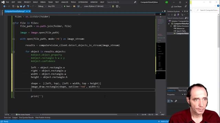Click the Properties pages wrench icon

(x=176, y=101)
